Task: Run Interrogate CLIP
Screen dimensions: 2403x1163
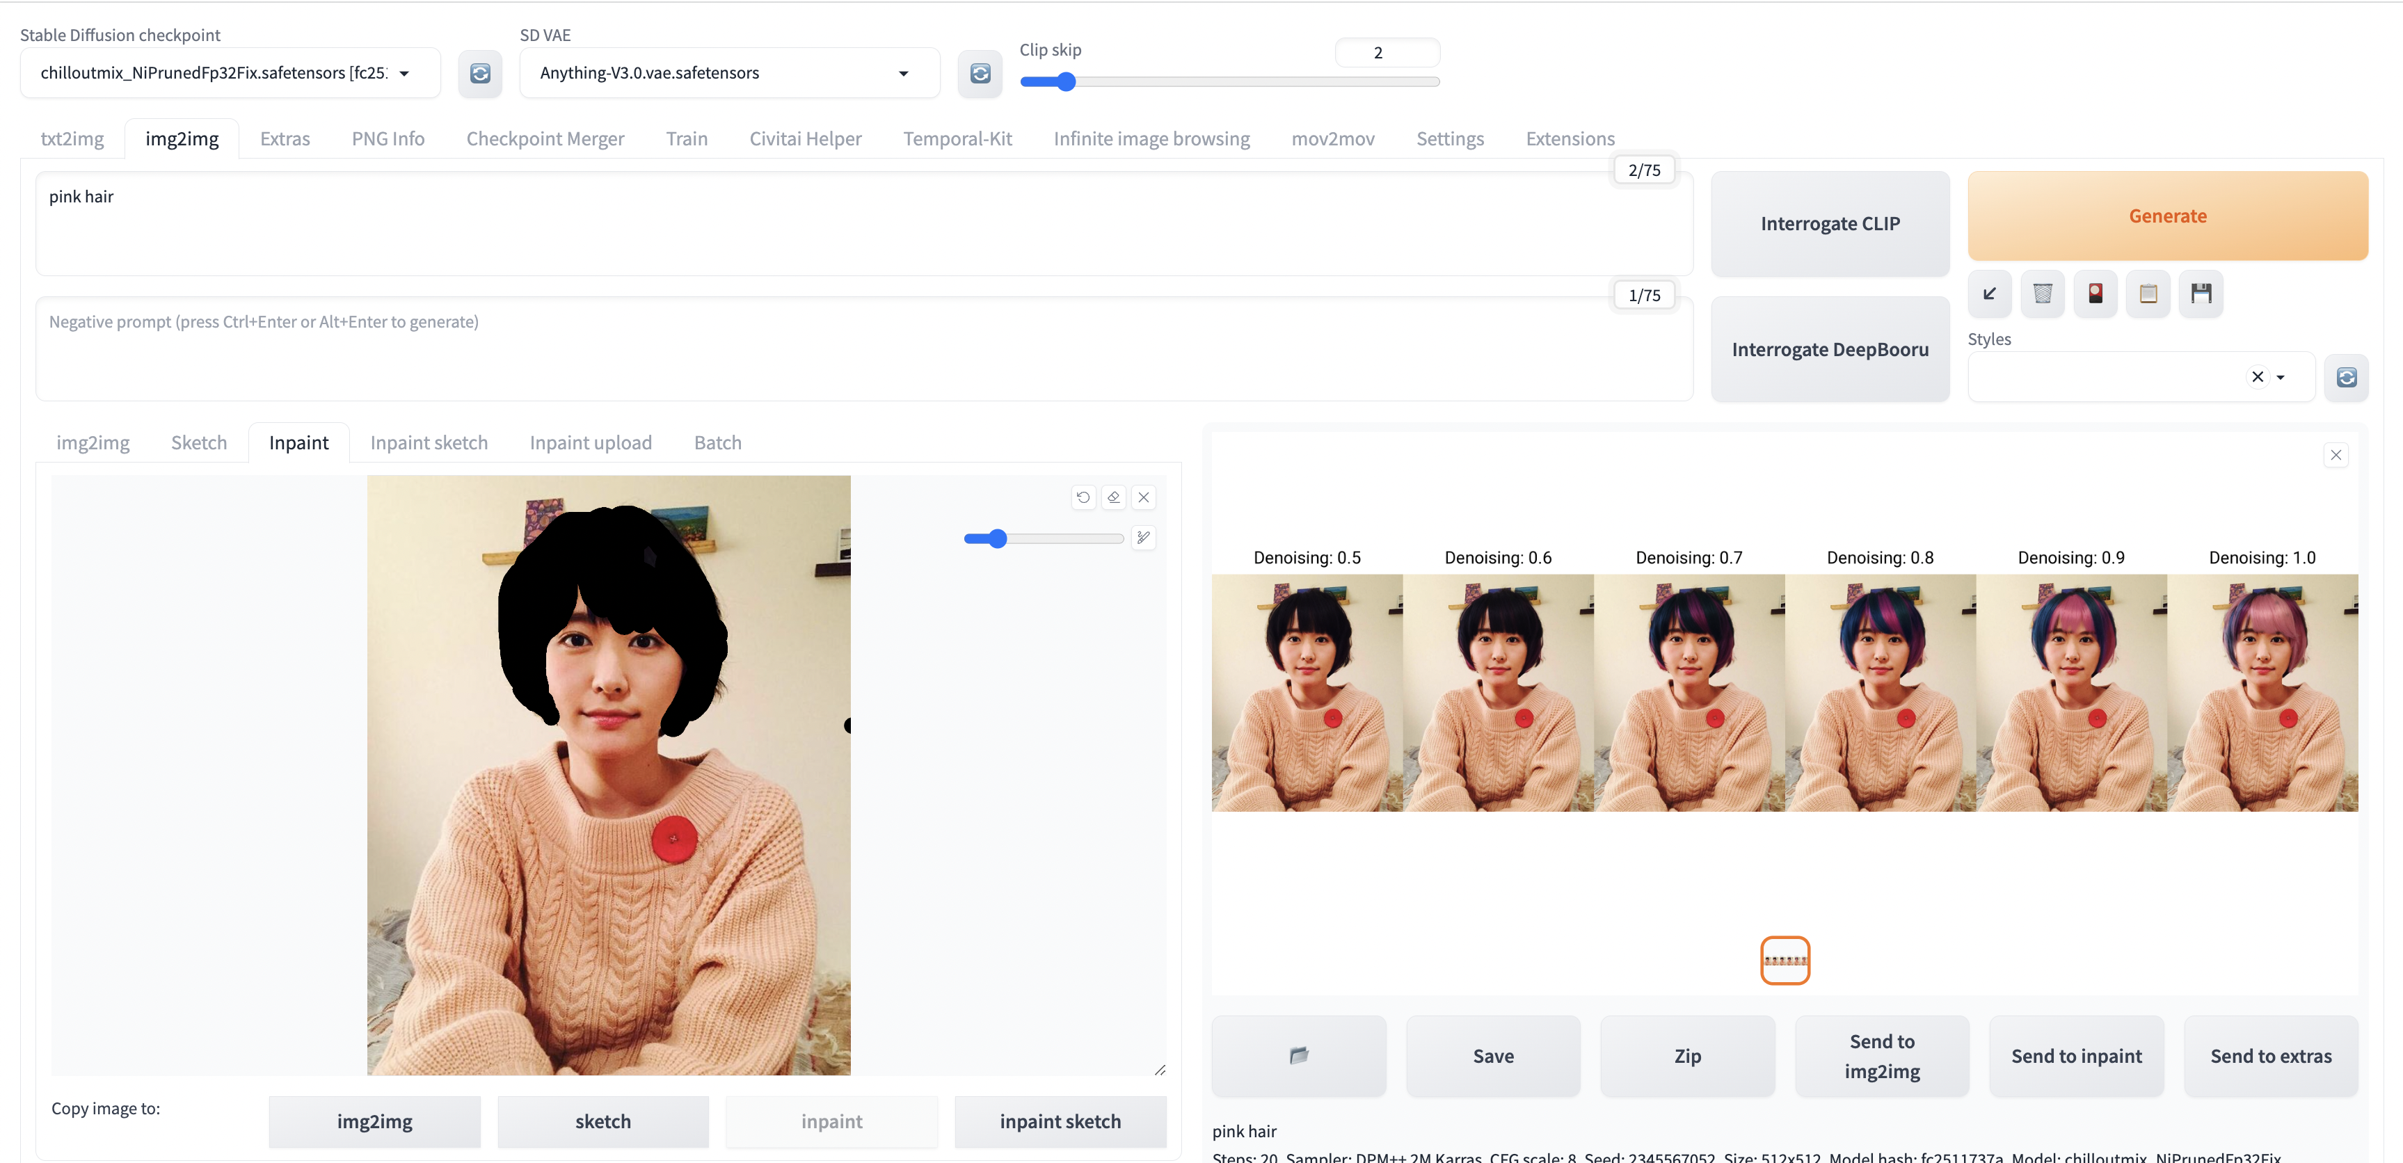Action: click(x=1829, y=224)
